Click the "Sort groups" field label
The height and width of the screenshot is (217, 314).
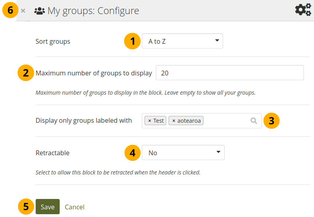[x=53, y=41]
